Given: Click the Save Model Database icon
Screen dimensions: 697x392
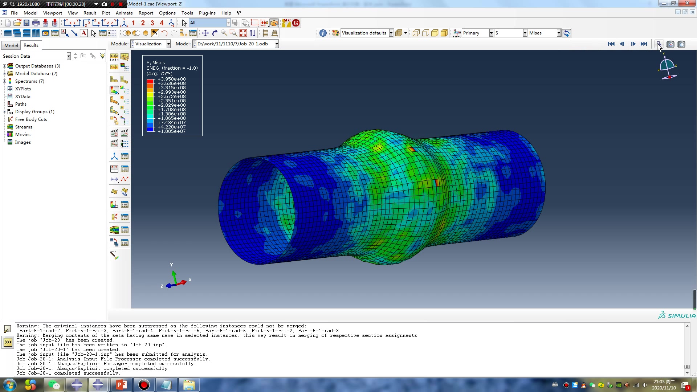Looking at the screenshot, I should (x=27, y=23).
